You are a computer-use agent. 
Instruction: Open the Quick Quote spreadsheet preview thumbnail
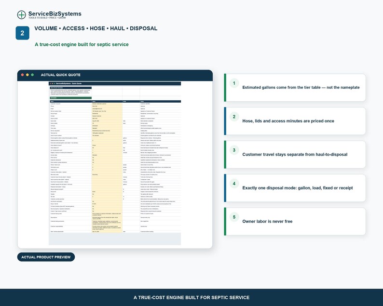[x=115, y=163]
